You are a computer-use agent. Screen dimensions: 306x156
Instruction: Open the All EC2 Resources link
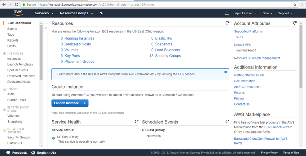[x=247, y=87]
